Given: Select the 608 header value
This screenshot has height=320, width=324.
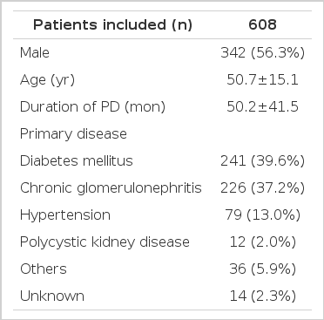Looking at the screenshot, I should pos(262,25).
